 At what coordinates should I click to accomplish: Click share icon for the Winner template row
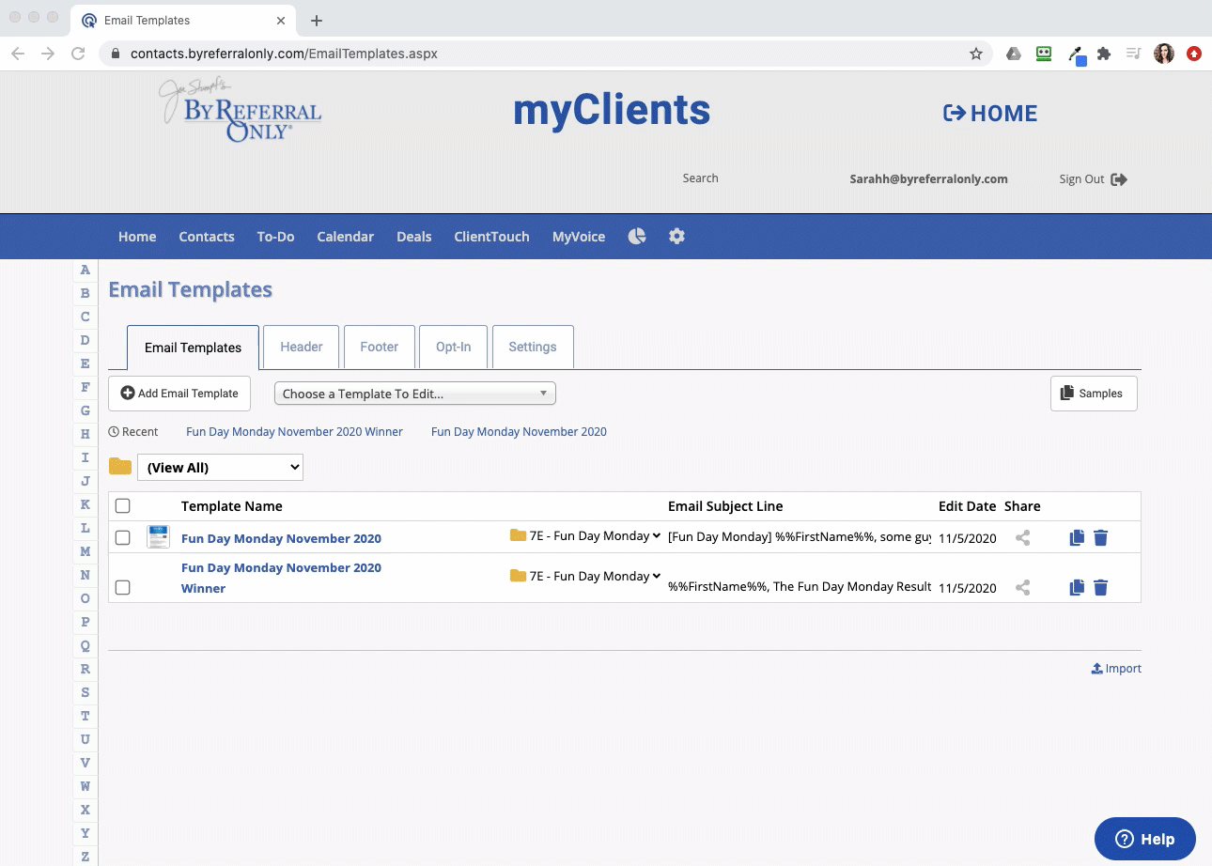pyautogui.click(x=1023, y=588)
